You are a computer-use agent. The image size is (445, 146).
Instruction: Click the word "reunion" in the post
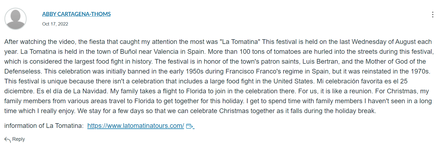click(x=361, y=91)
